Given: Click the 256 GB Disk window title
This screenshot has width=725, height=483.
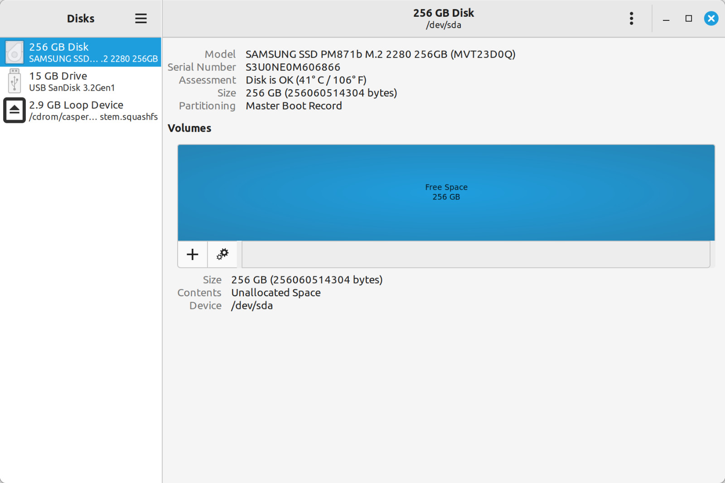Looking at the screenshot, I should (444, 13).
